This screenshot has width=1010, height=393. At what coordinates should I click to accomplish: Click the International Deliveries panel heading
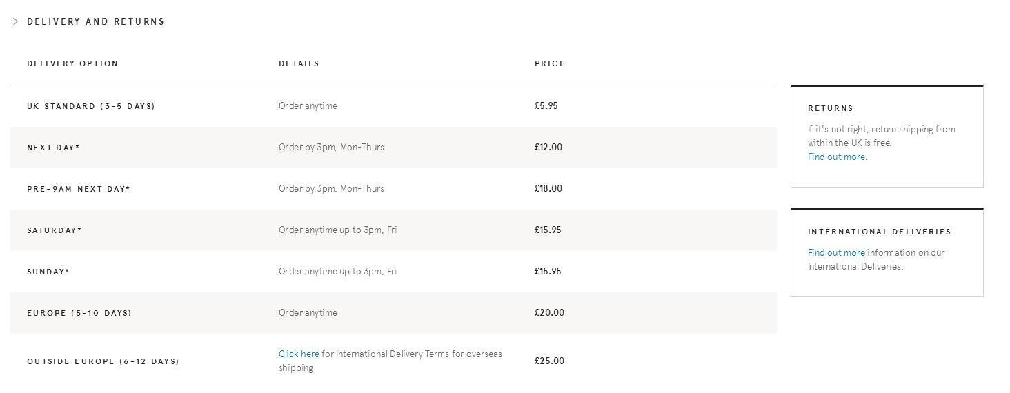point(880,232)
